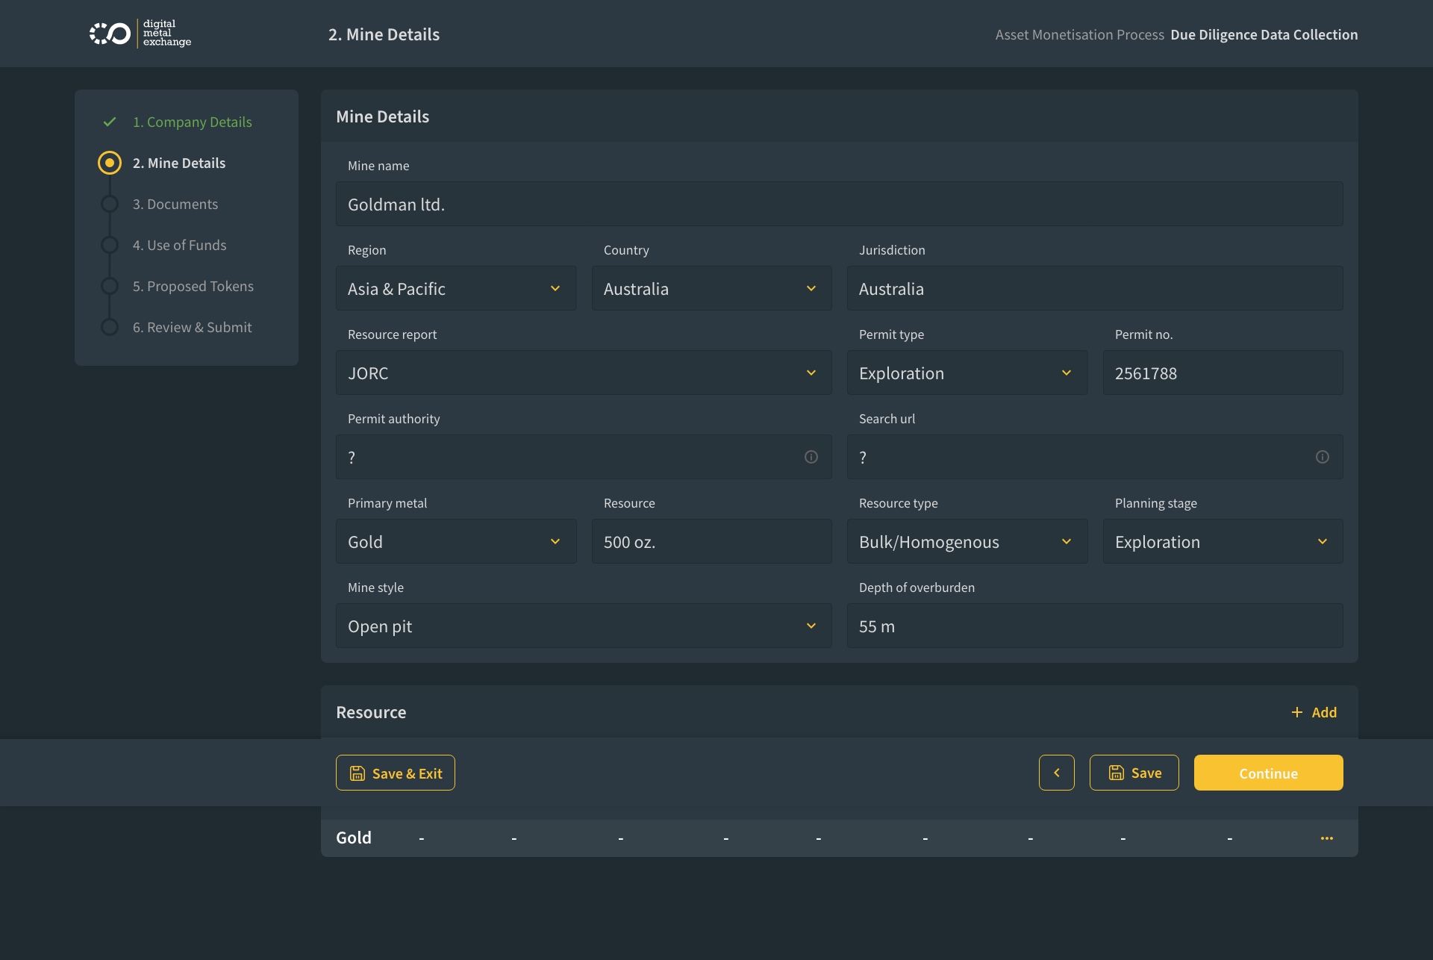The height and width of the screenshot is (960, 1433).
Task: Go to the Use of Funds step
Action: 179,245
